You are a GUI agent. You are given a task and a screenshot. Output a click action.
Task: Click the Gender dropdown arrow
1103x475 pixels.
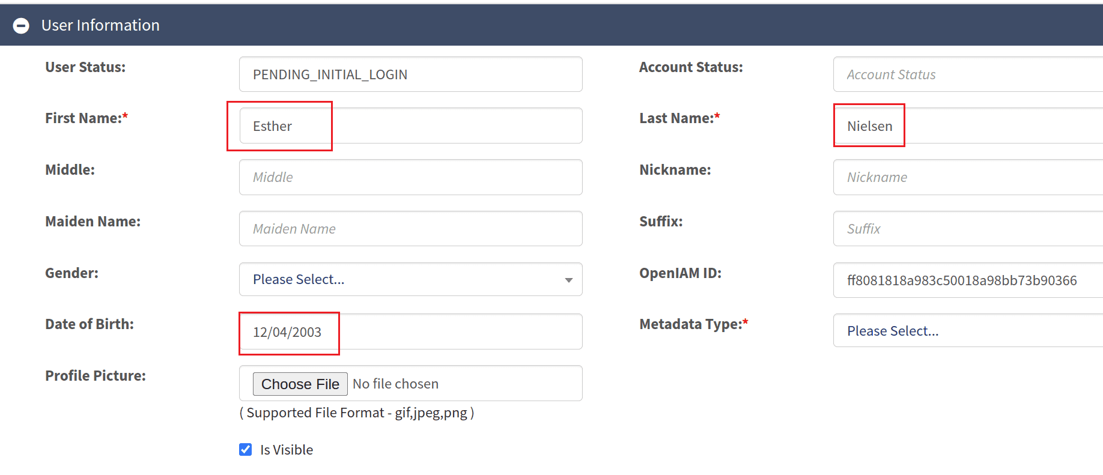click(x=568, y=280)
